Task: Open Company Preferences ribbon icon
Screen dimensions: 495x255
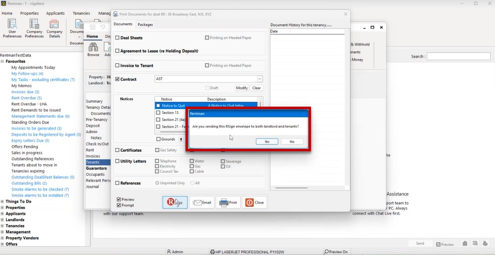Action: point(34,28)
